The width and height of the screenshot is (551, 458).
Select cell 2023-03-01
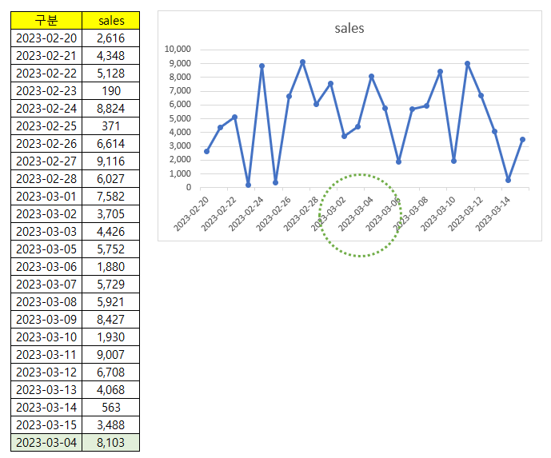pyautogui.click(x=46, y=196)
